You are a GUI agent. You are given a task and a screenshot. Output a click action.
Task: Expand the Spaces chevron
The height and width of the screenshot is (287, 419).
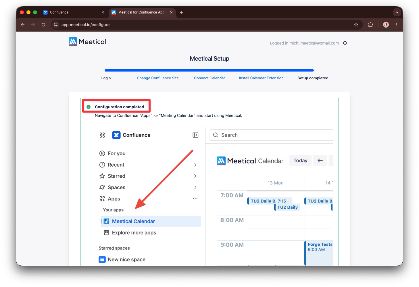coord(195,187)
